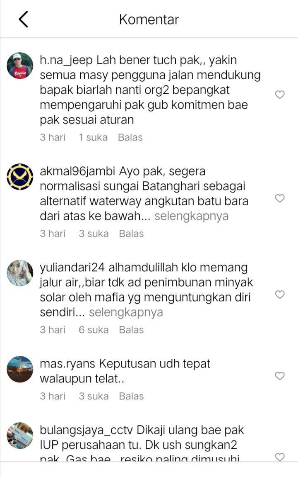
Task: Tap Balas under mas.ryans comment
Action: click(x=131, y=396)
